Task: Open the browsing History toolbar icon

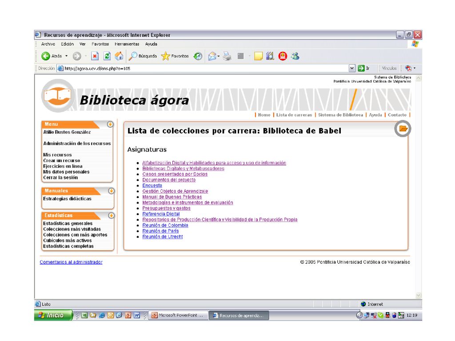Action: (x=198, y=56)
